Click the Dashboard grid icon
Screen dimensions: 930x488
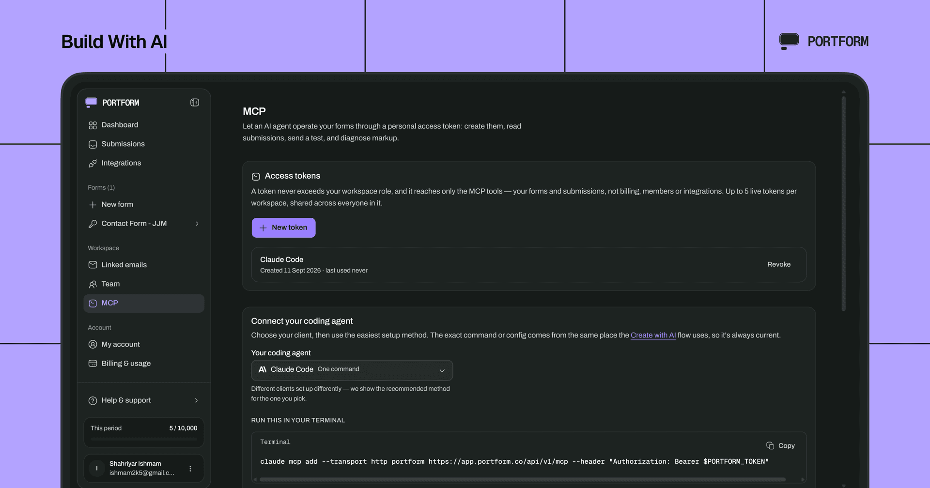pyautogui.click(x=93, y=125)
